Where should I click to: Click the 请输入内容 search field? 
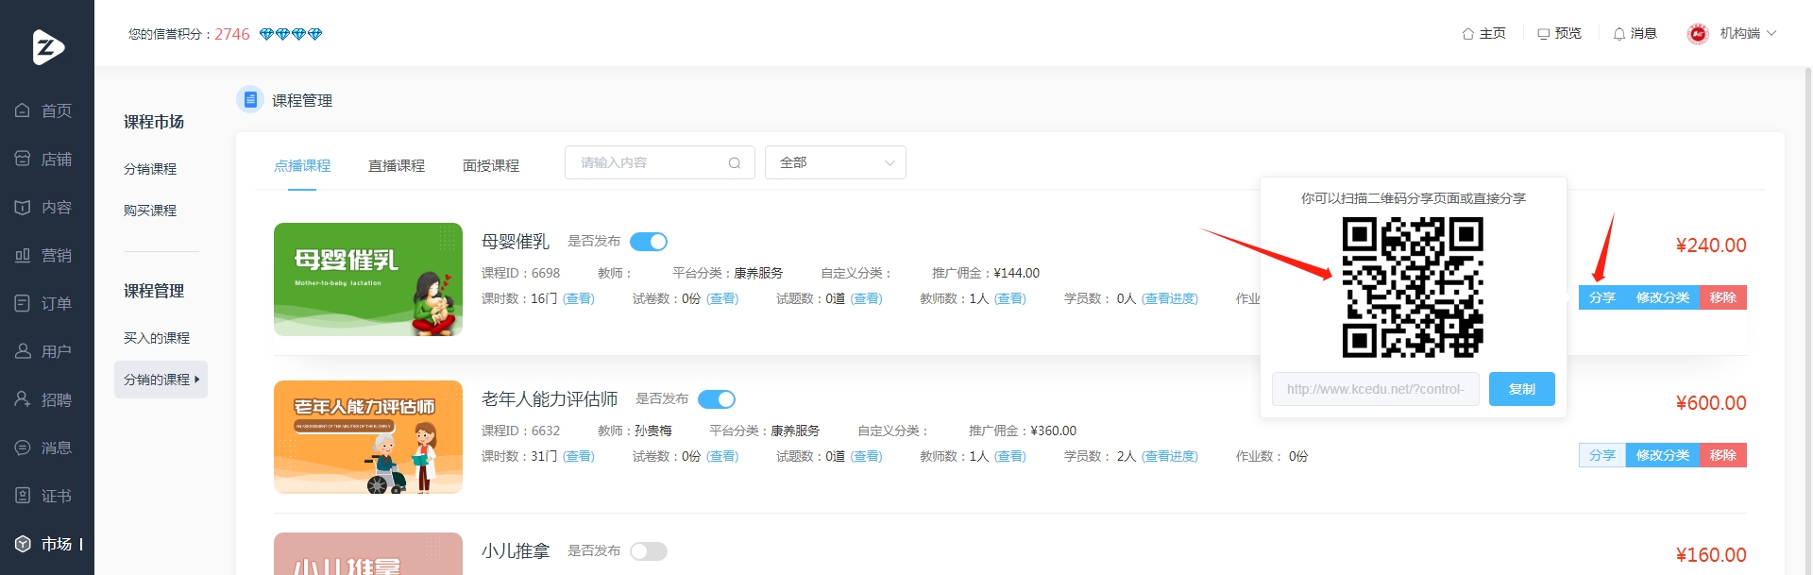pyautogui.click(x=660, y=162)
